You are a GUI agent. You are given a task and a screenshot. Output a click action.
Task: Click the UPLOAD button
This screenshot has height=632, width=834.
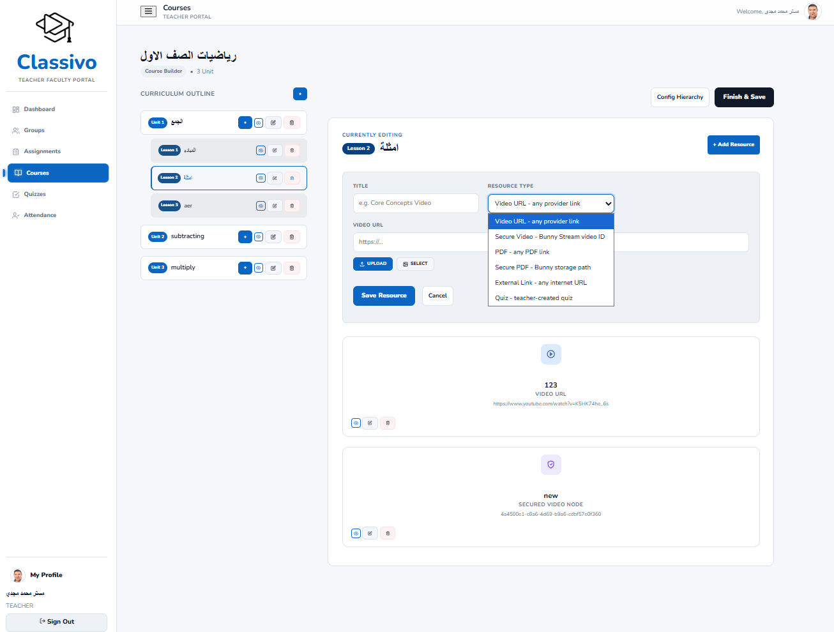[373, 264]
